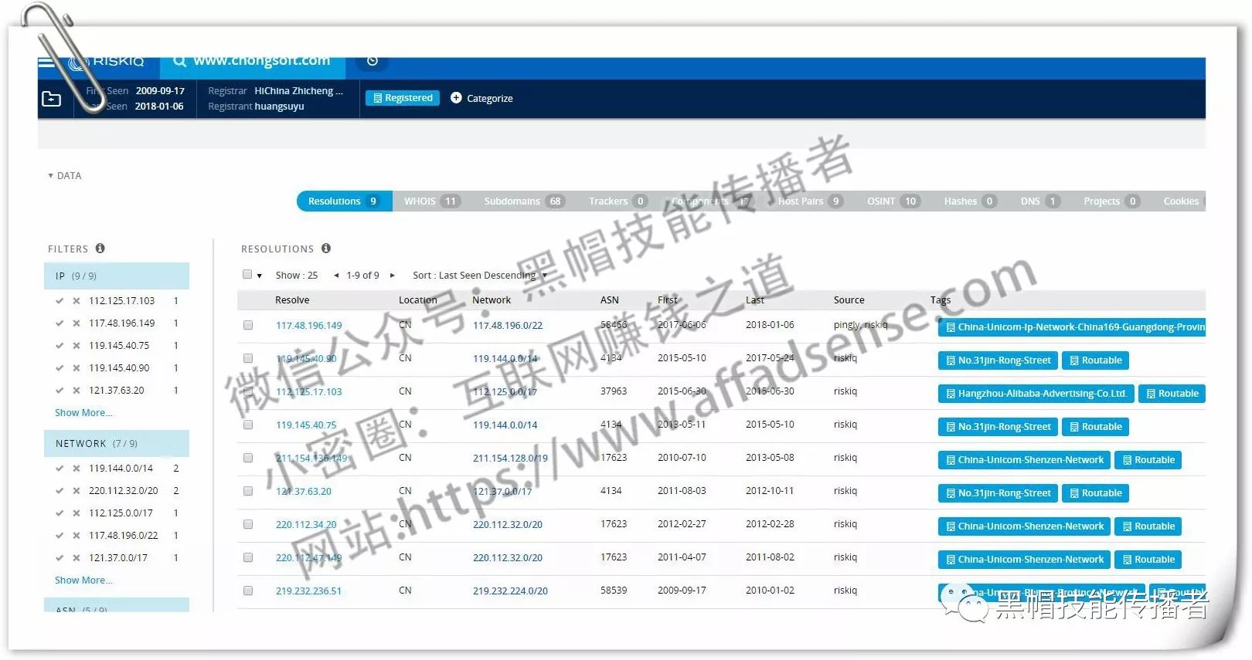The width and height of the screenshot is (1252, 660).
Task: Click the search magnifier icon
Action: tap(179, 61)
